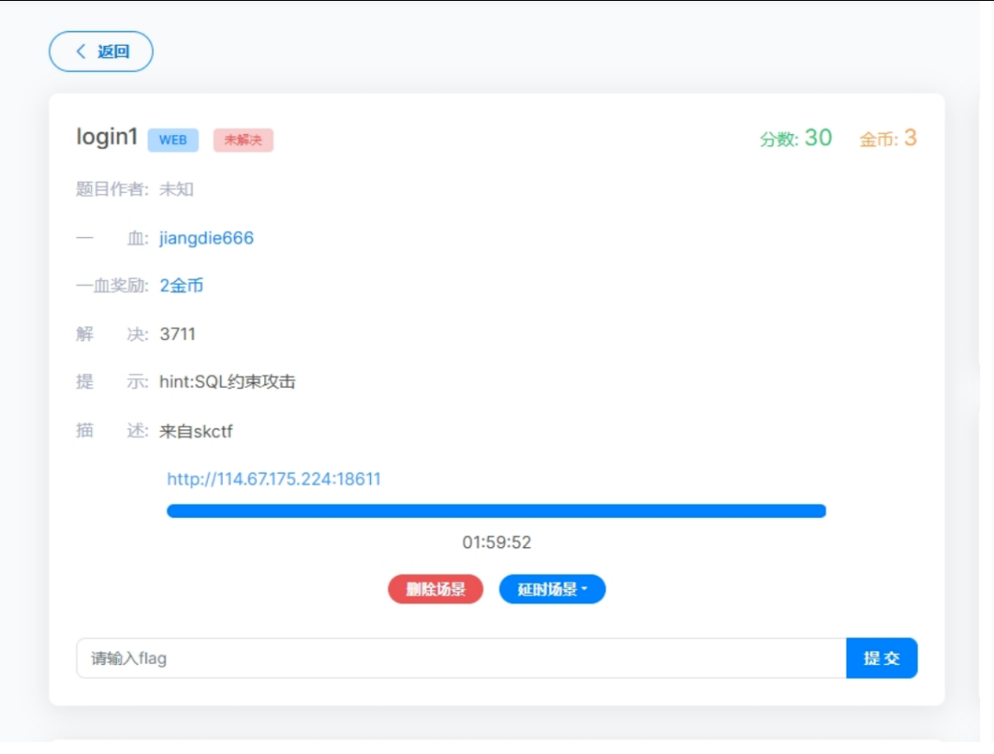Screen dimensions: 994x754
Task: Select the blue WEB category tag
Action: [x=173, y=140]
